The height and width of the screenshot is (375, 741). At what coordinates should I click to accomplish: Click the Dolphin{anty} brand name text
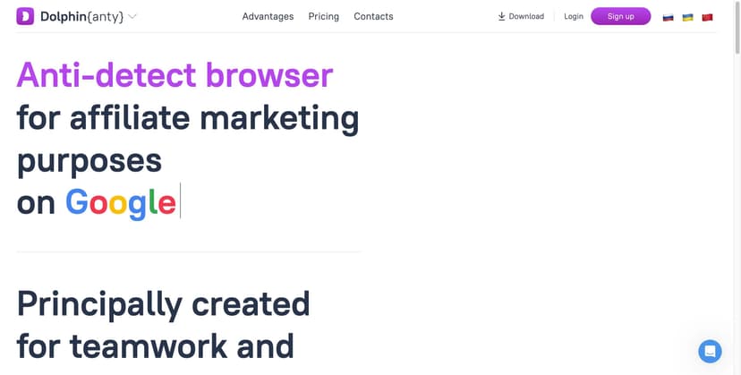pos(81,16)
